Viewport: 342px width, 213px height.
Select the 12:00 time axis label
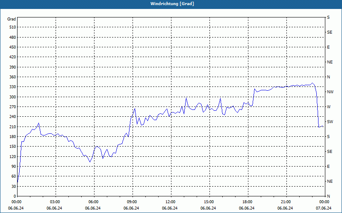pyautogui.click(x=171, y=201)
